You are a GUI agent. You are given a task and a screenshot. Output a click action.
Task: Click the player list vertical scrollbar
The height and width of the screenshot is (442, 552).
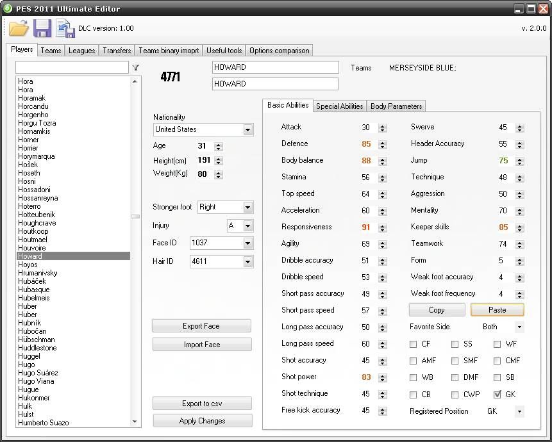[x=135, y=251]
